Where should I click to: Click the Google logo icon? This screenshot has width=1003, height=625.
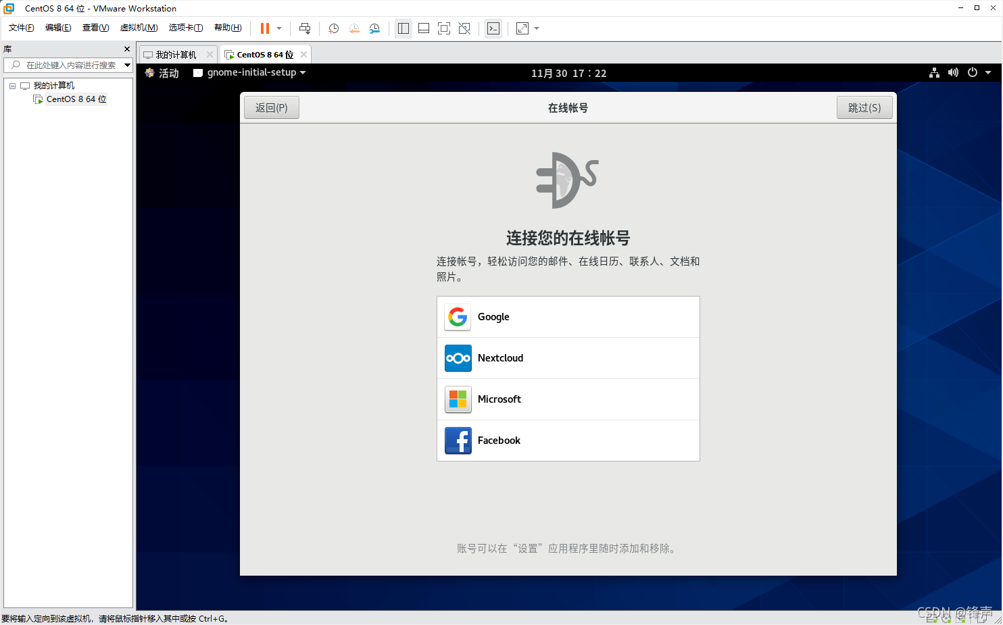pyautogui.click(x=458, y=317)
